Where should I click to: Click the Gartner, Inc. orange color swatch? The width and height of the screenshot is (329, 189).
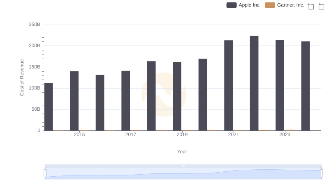pos(270,5)
